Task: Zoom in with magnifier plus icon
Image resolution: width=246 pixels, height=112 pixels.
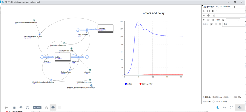Action: pyautogui.click(x=223, y=20)
